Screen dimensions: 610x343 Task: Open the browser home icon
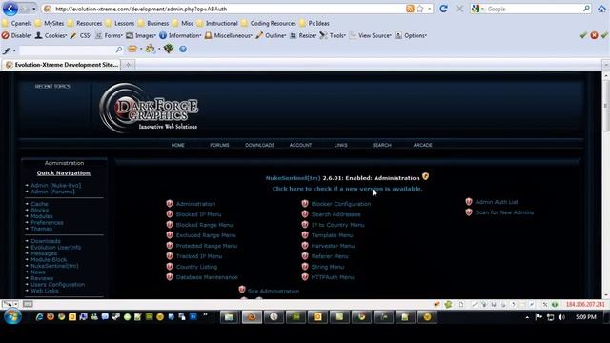point(601,9)
